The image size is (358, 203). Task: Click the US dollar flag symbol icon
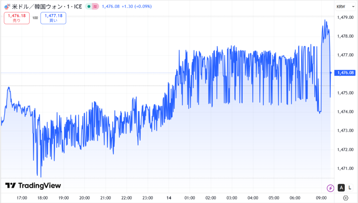click(7, 6)
